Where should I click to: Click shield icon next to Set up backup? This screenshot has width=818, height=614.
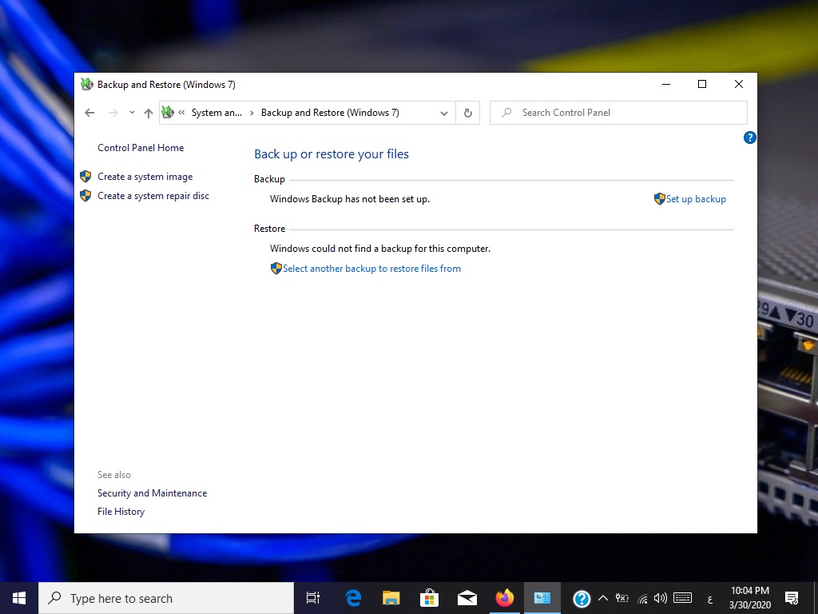659,199
